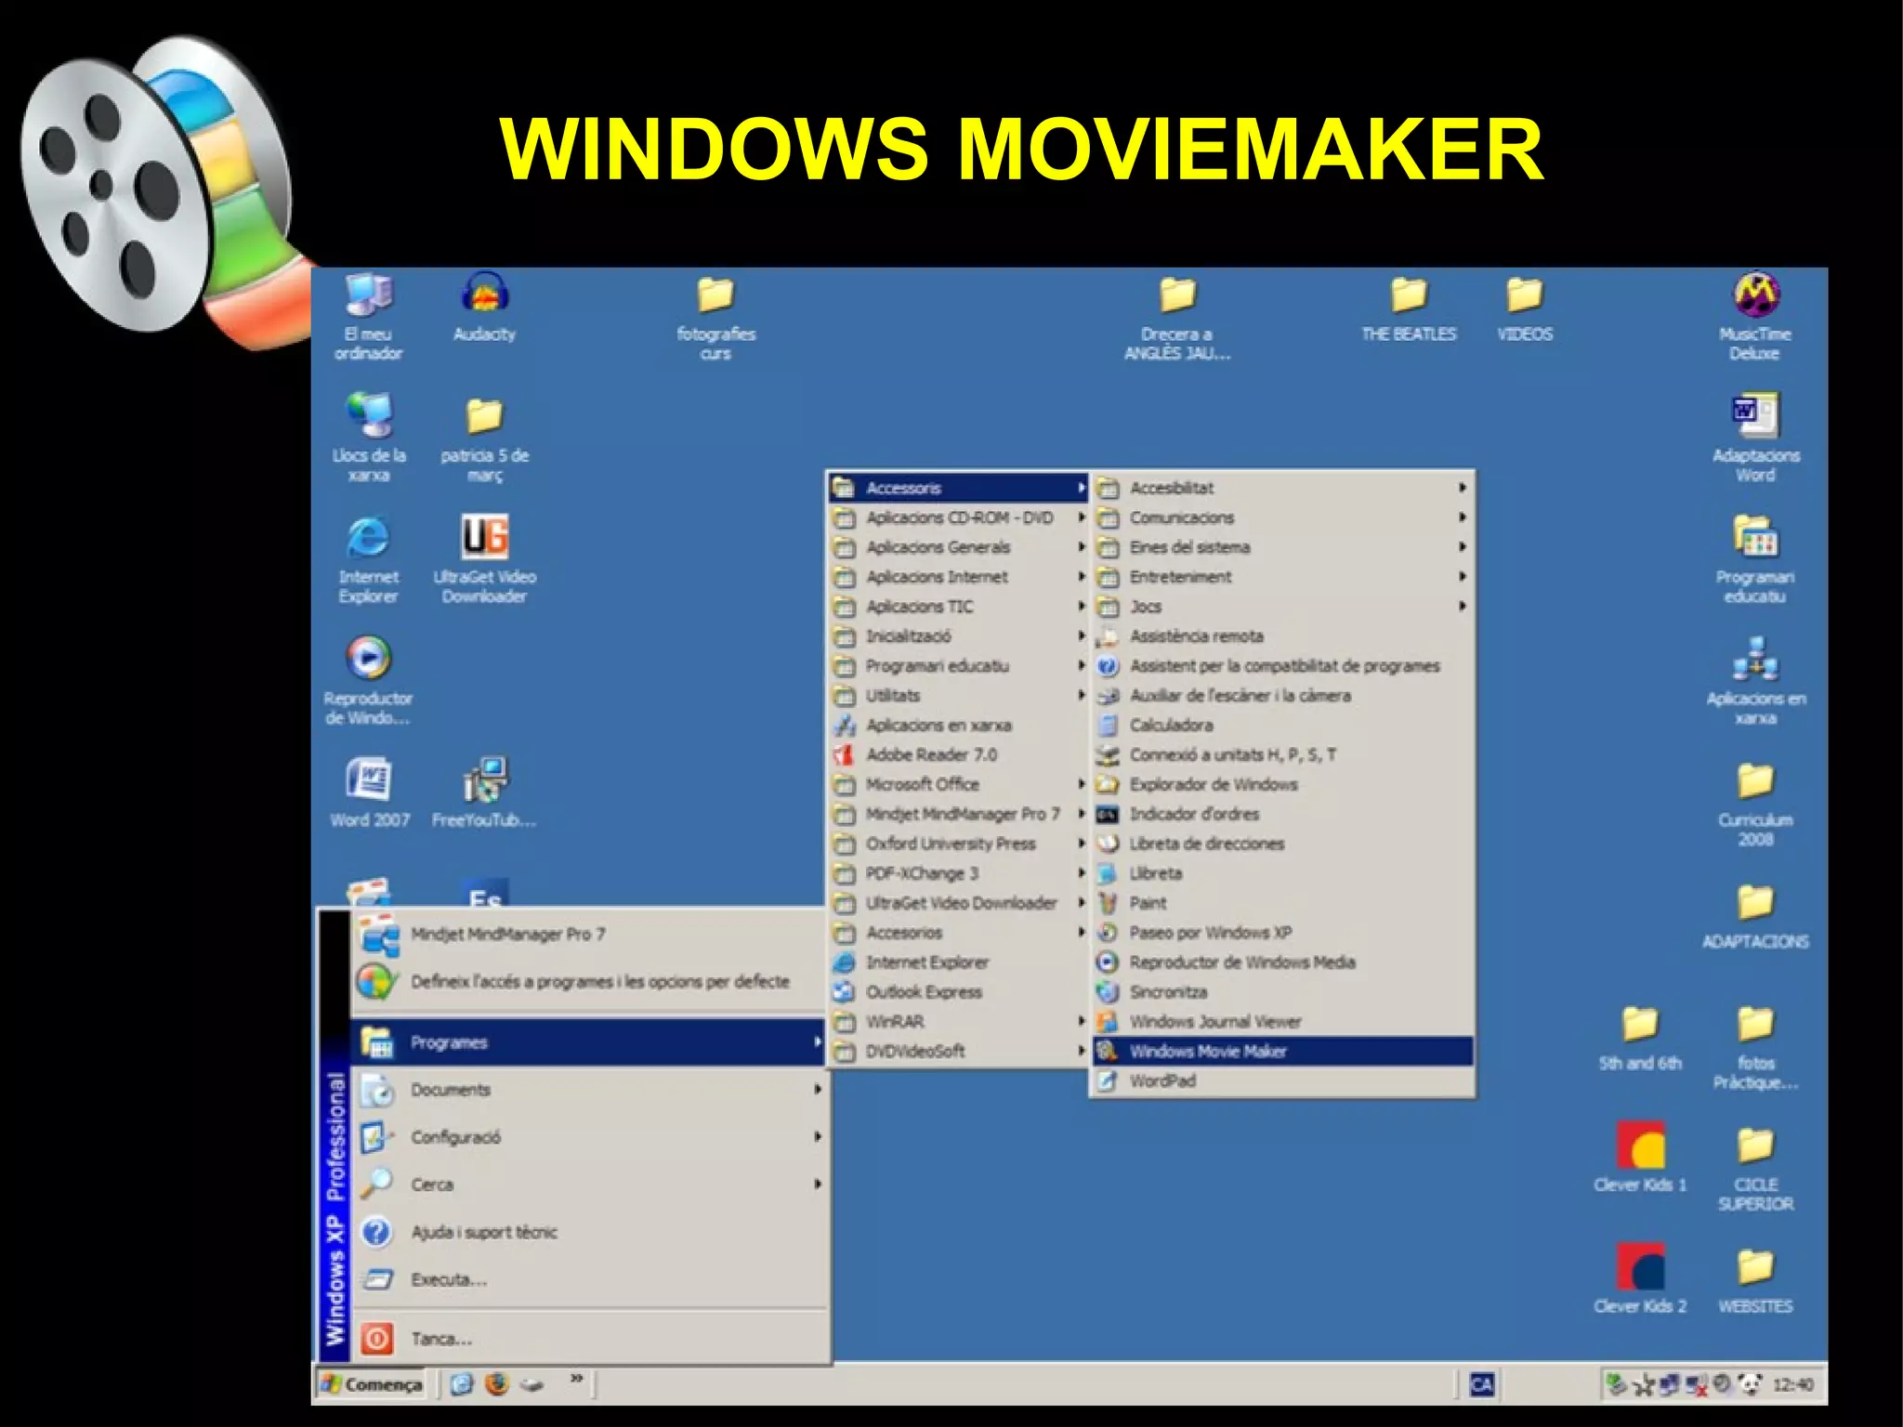Click Firefox quick launch icon
Viewport: 1903px width, 1427px height.
coord(497,1384)
